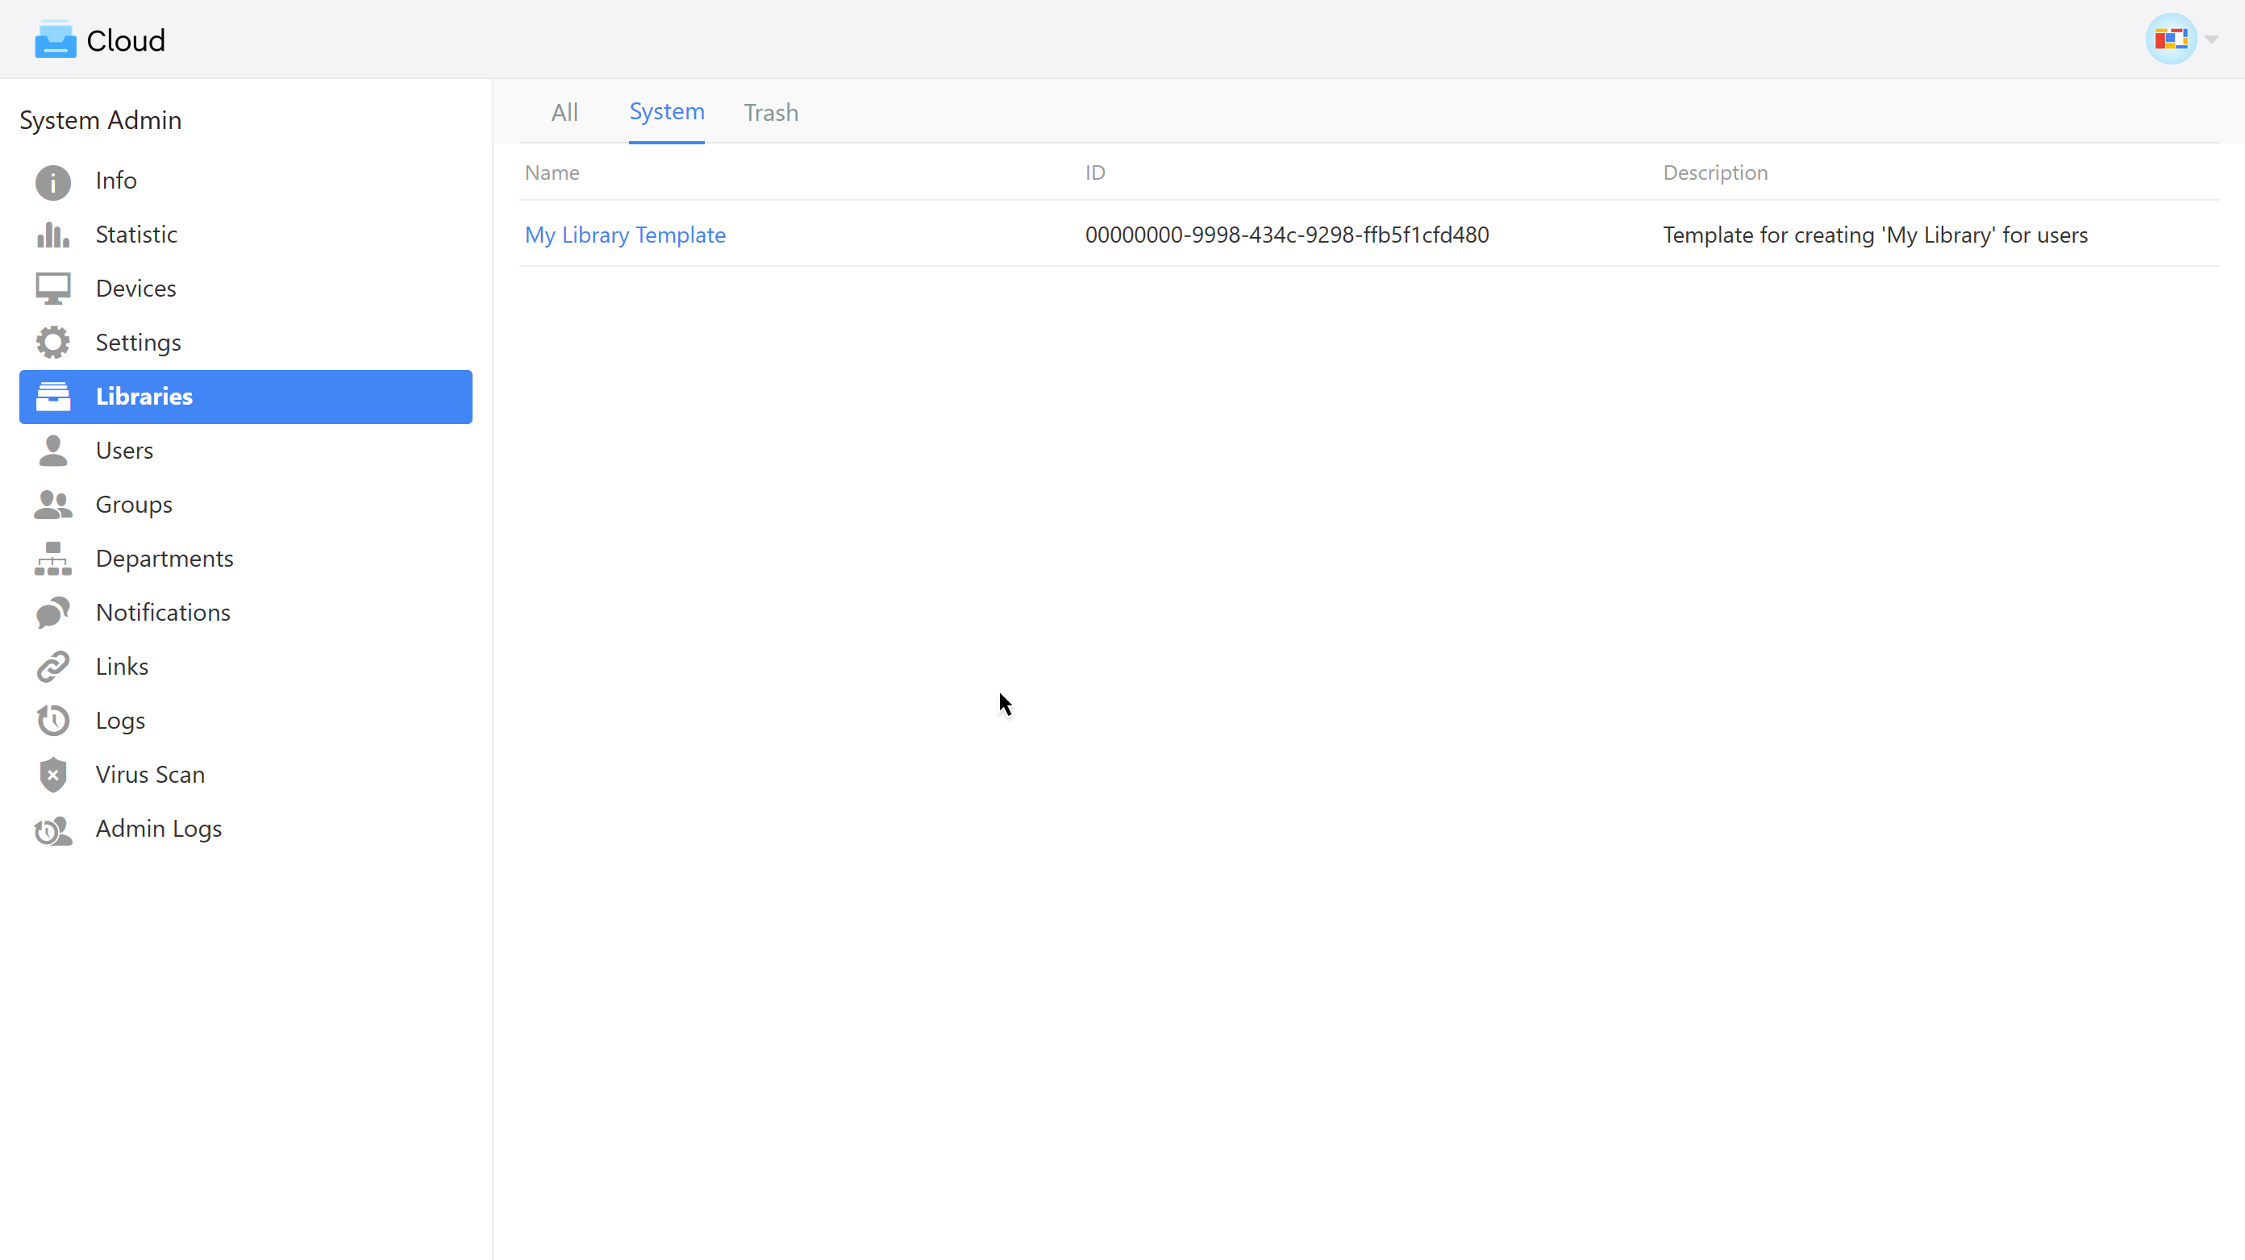Expand the user avatar dropdown arrow
Image resolution: width=2245 pixels, height=1260 pixels.
[x=2212, y=40]
